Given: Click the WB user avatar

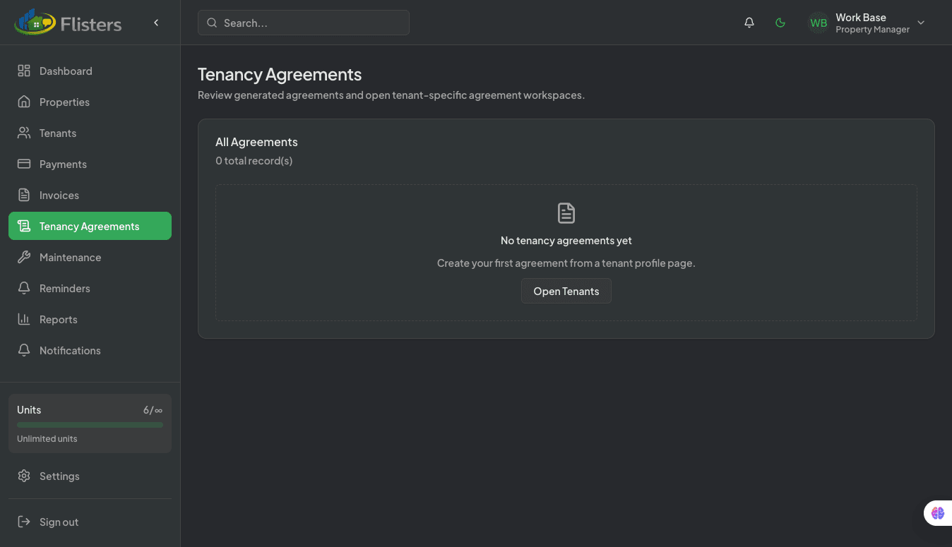Looking at the screenshot, I should coord(819,23).
